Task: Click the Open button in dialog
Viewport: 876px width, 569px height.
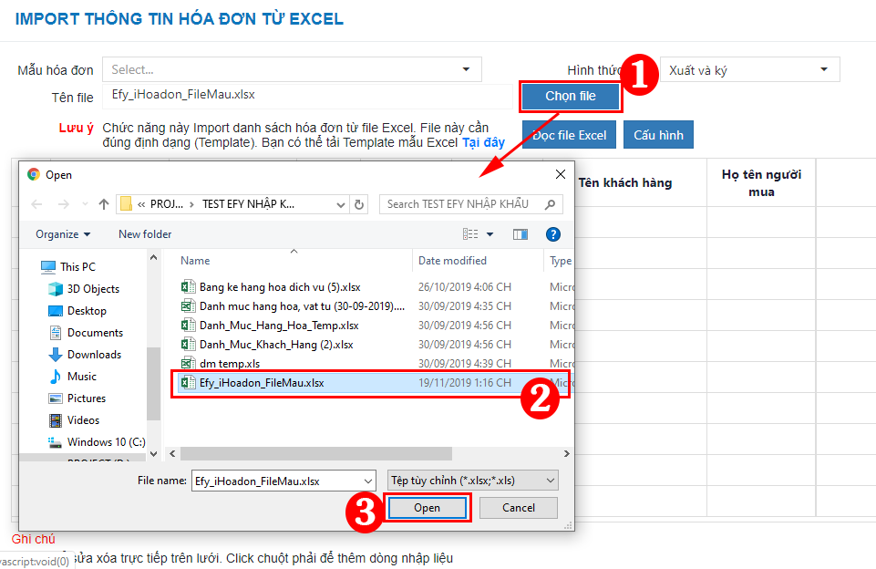Action: 427,508
